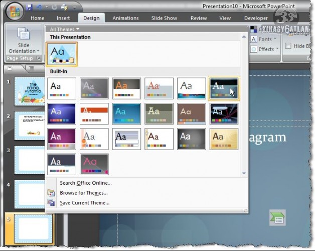Open the Page Setup dialog launcher

[38, 58]
